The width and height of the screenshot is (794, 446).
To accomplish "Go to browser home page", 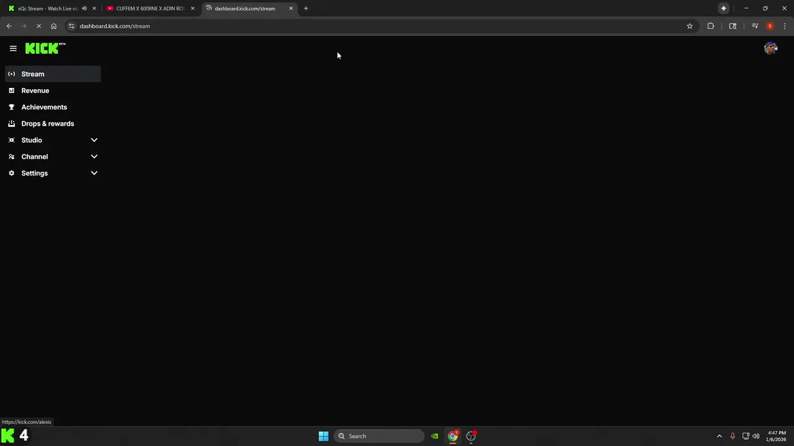I will click(53, 26).
